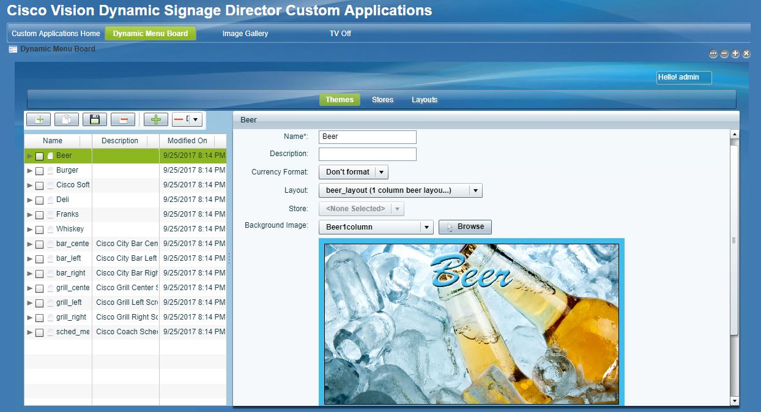This screenshot has height=412, width=761.
Task: Click the Browse button
Action: tap(465, 227)
